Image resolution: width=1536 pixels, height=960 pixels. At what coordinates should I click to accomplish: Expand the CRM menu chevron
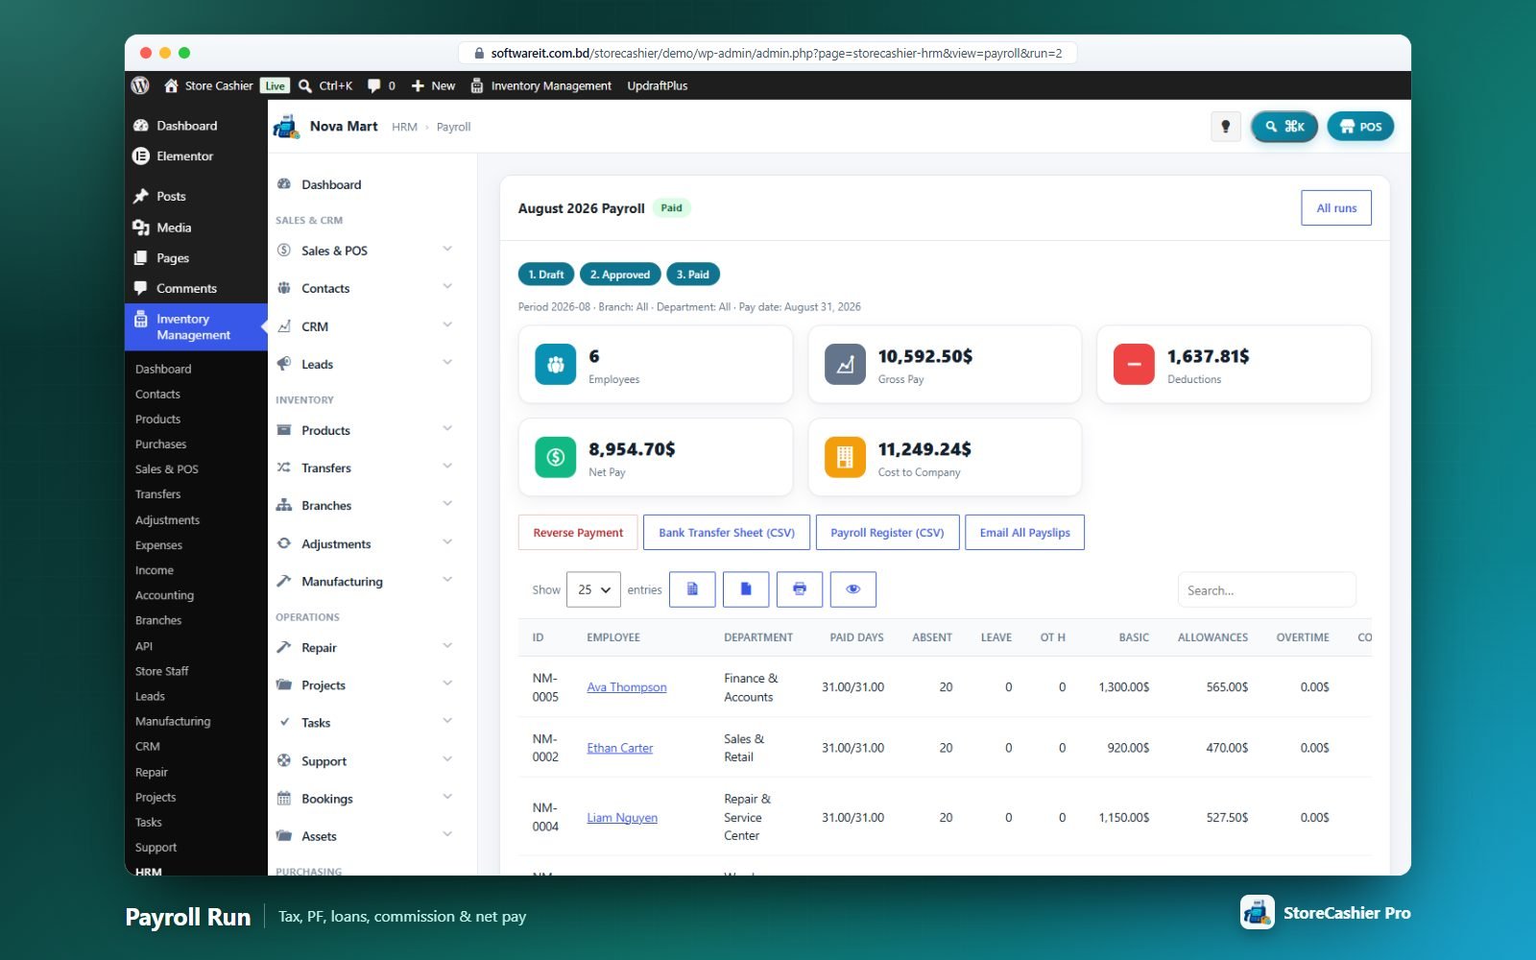[447, 325]
